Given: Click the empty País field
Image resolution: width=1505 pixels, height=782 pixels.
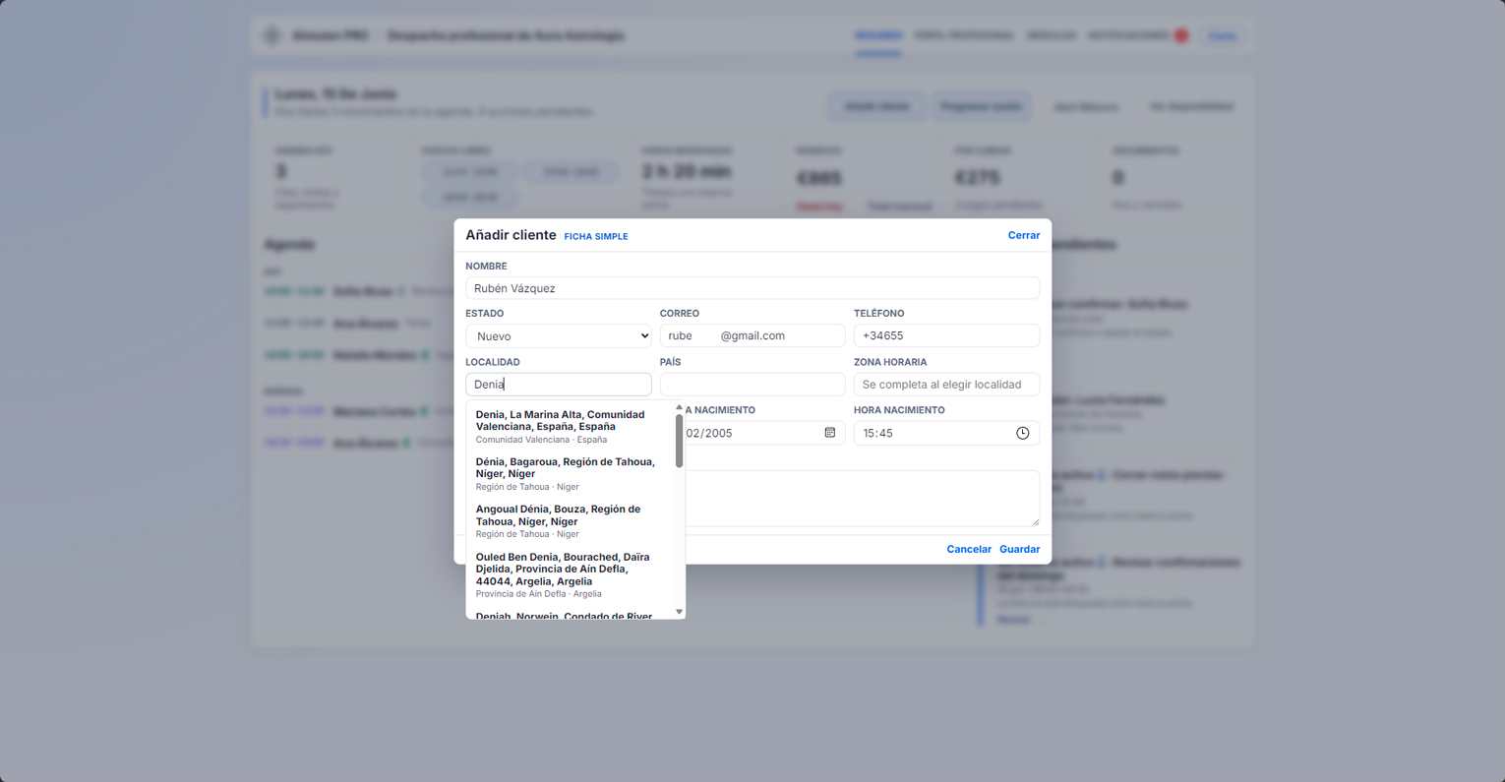Looking at the screenshot, I should (x=752, y=385).
